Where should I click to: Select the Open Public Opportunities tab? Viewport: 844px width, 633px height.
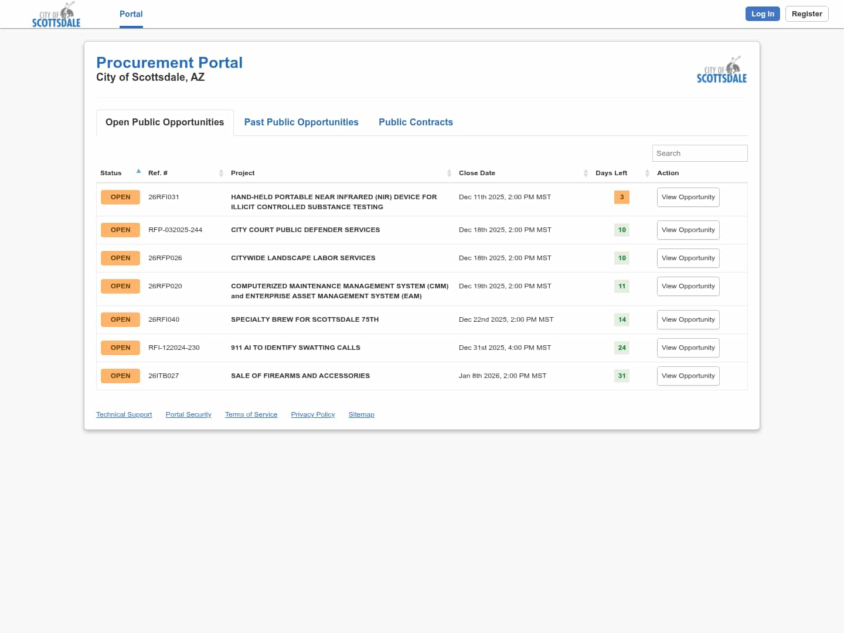[x=165, y=122]
